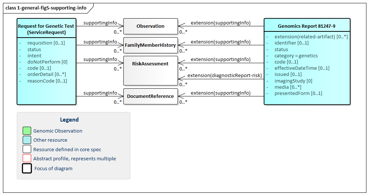Select the orderDetail [0..*] attribute

click(x=46, y=74)
